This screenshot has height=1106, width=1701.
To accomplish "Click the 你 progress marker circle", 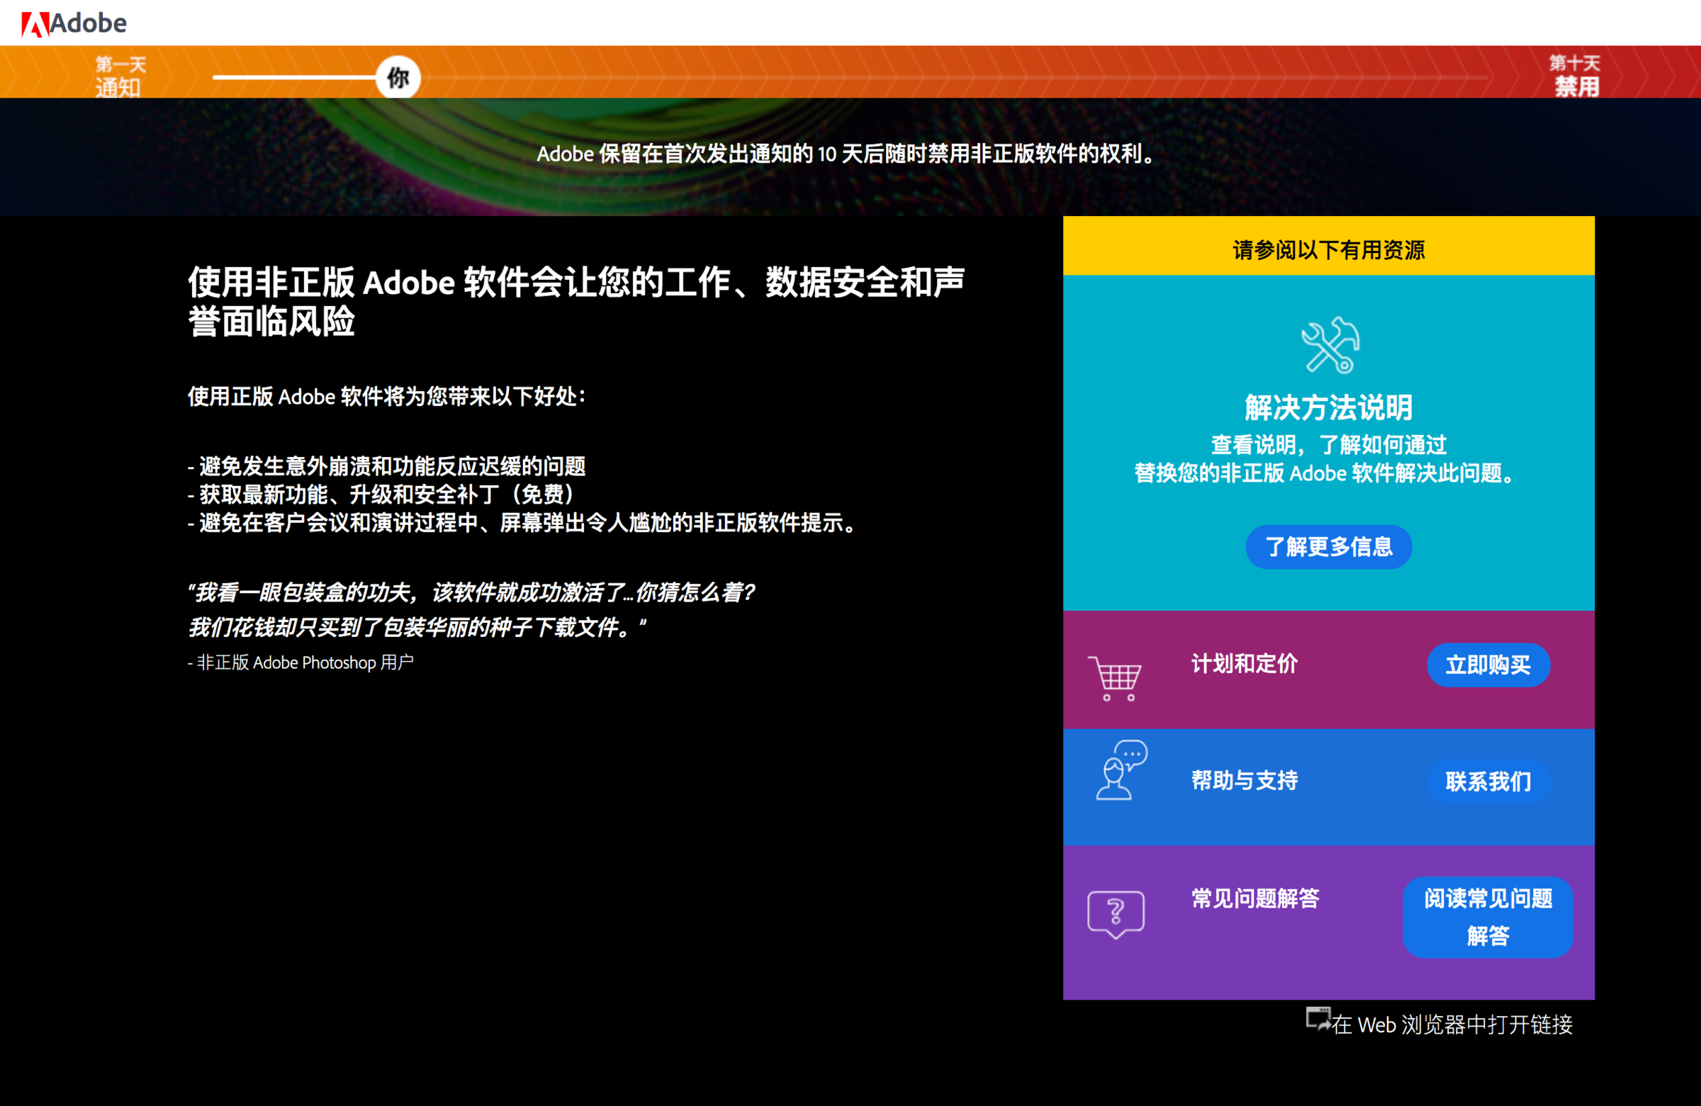I will pos(398,77).
